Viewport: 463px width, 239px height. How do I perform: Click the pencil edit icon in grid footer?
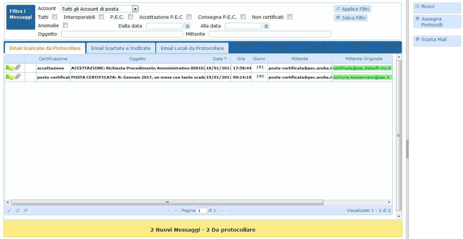[10, 211]
